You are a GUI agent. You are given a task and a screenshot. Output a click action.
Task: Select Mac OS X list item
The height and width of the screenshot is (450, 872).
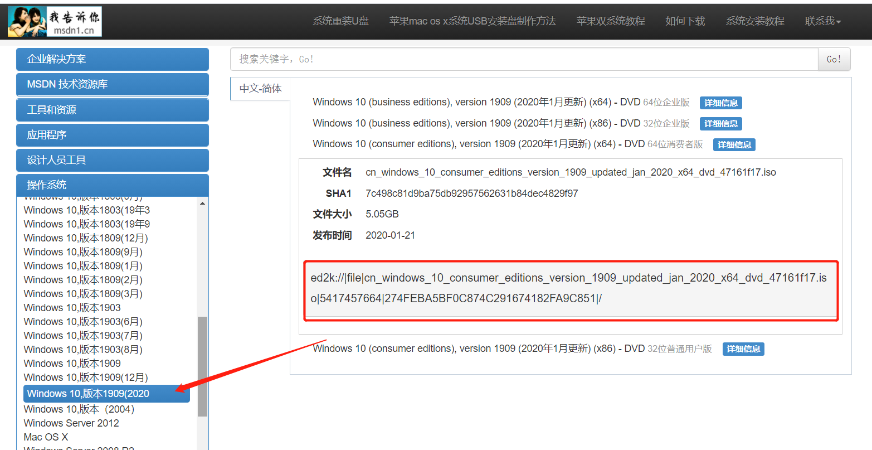[x=46, y=437]
